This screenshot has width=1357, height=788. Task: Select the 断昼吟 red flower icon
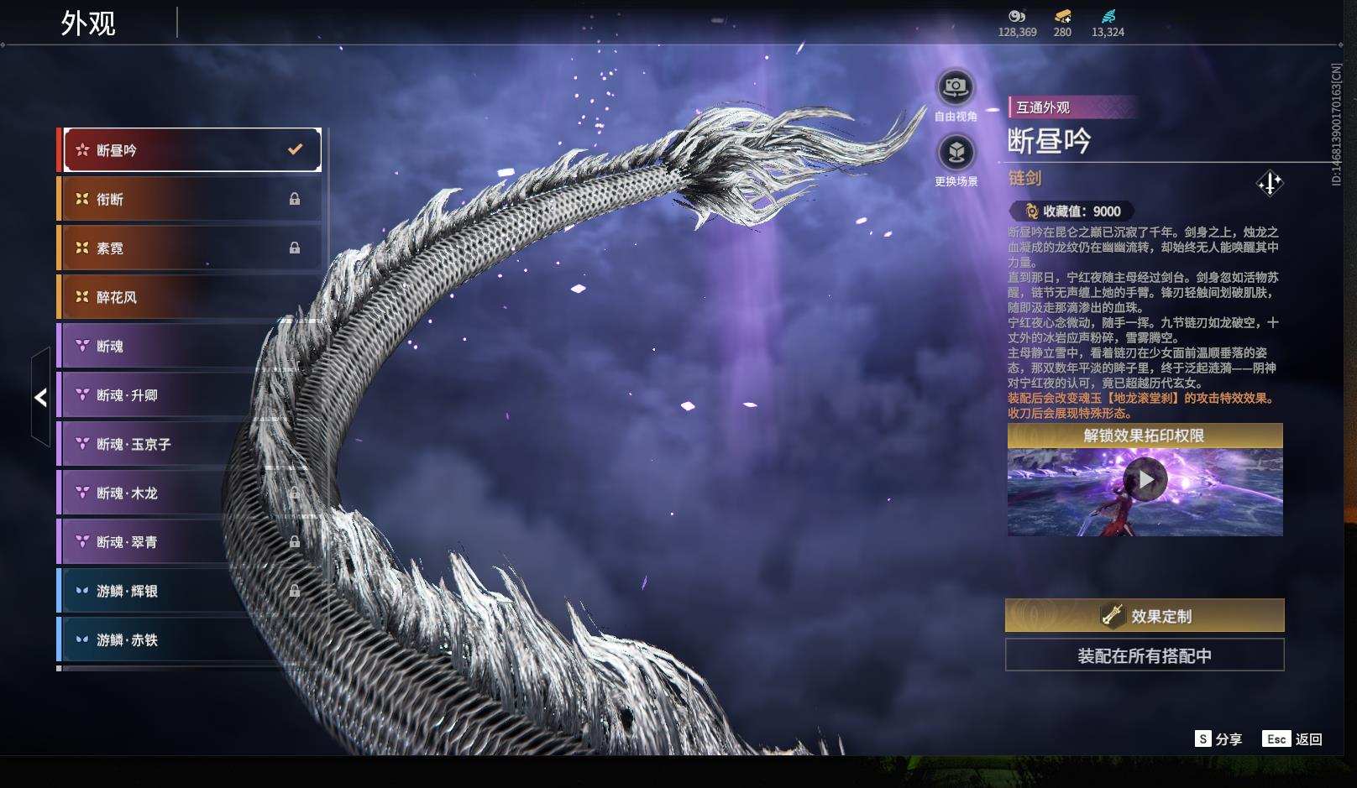coord(81,149)
